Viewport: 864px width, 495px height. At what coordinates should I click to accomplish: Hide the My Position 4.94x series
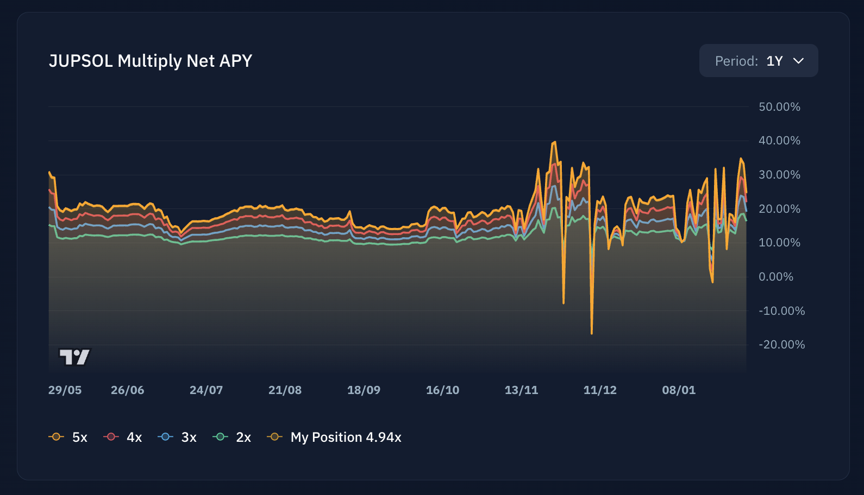pyautogui.click(x=346, y=437)
